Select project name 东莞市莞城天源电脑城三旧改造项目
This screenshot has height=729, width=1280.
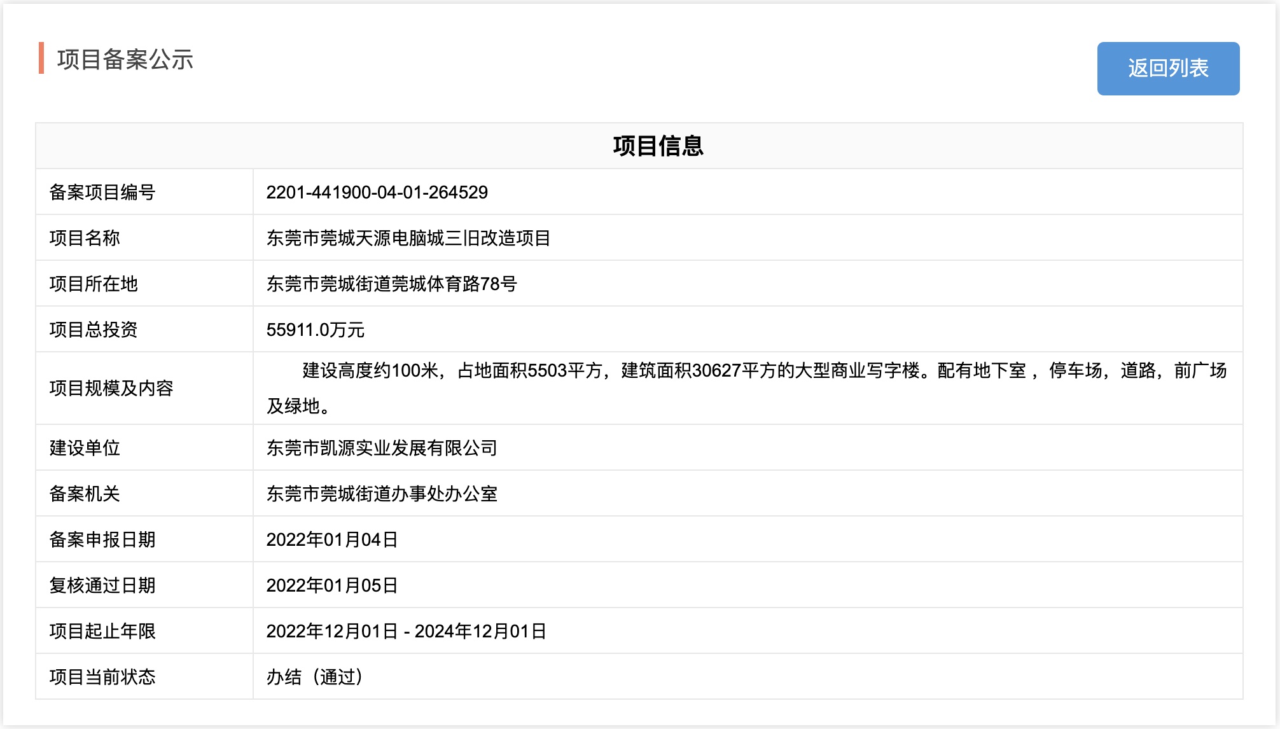click(408, 238)
